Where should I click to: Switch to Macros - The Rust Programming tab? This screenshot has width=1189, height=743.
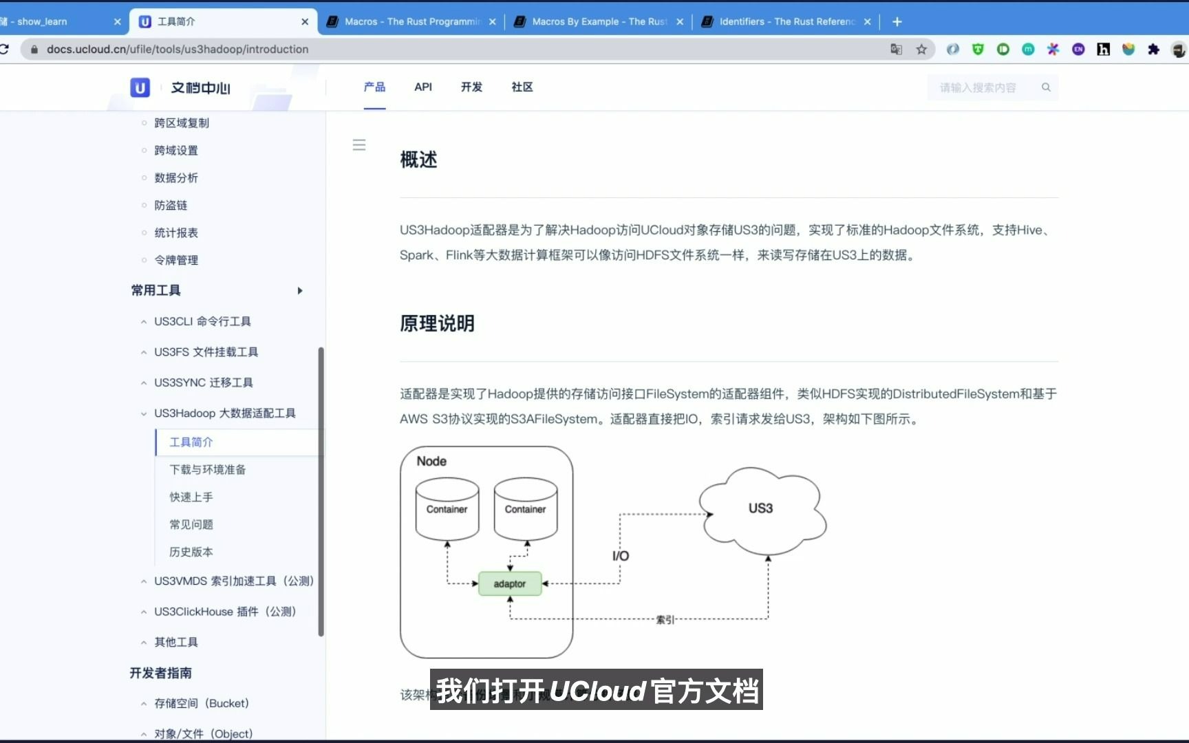[411, 22]
